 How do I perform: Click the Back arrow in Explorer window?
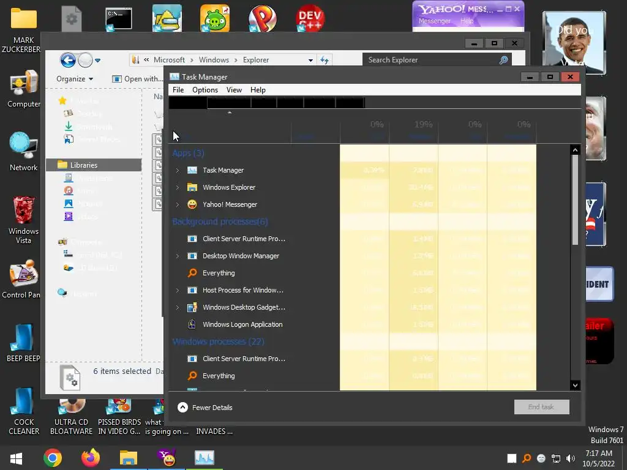coord(68,61)
